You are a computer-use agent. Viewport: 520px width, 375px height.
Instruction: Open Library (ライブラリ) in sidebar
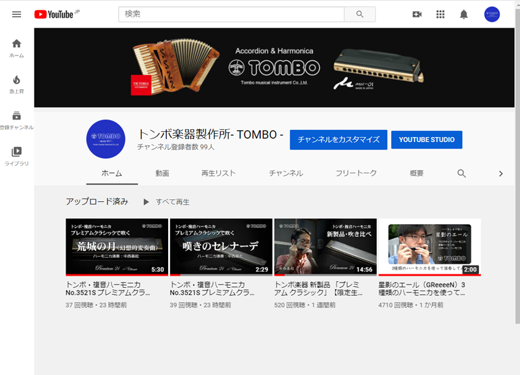17,156
